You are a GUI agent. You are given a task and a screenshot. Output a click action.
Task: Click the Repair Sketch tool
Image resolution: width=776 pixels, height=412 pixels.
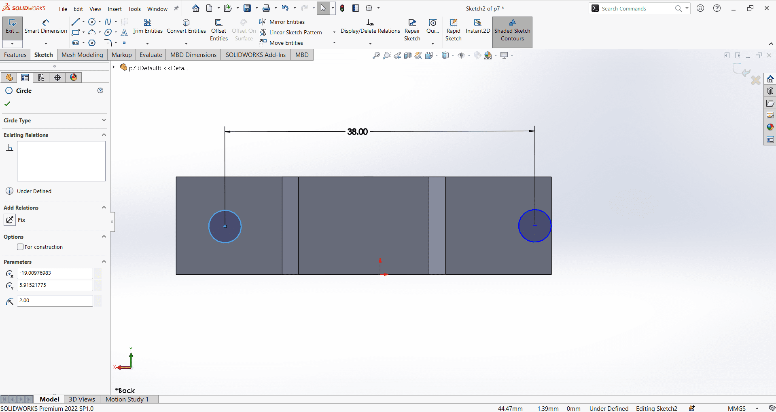(412, 30)
